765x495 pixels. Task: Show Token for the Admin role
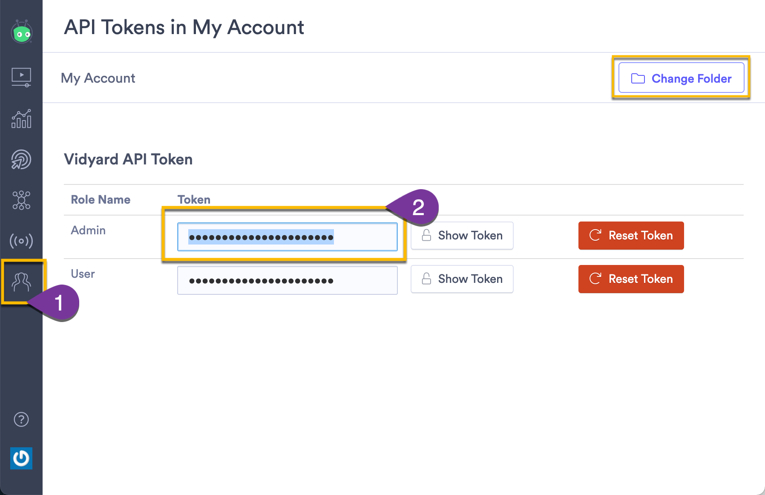(x=462, y=236)
